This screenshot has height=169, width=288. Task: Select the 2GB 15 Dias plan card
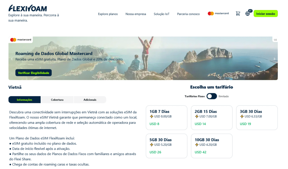(x=211, y=118)
